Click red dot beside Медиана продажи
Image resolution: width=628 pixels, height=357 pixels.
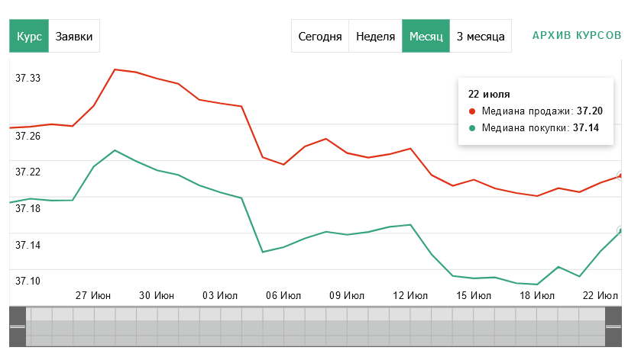coord(472,111)
